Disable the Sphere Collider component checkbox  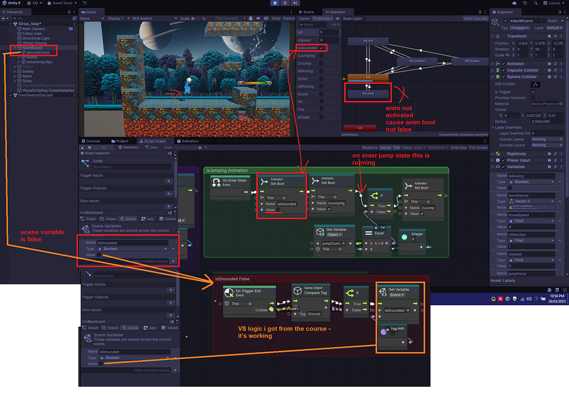click(503, 77)
